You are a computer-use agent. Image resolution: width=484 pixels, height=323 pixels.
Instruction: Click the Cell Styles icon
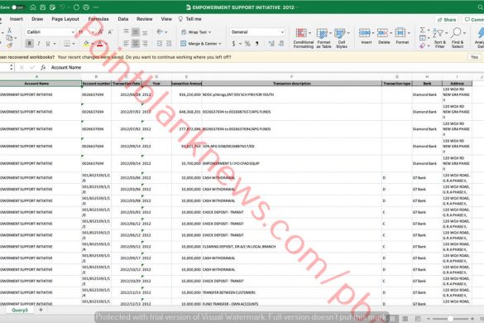pos(340,33)
